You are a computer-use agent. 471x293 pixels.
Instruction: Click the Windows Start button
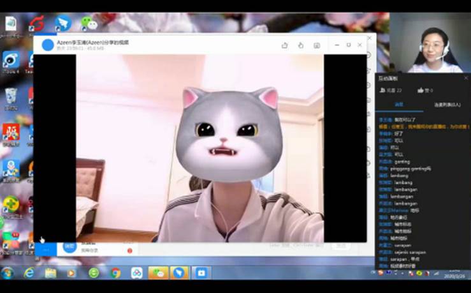pyautogui.click(x=8, y=273)
